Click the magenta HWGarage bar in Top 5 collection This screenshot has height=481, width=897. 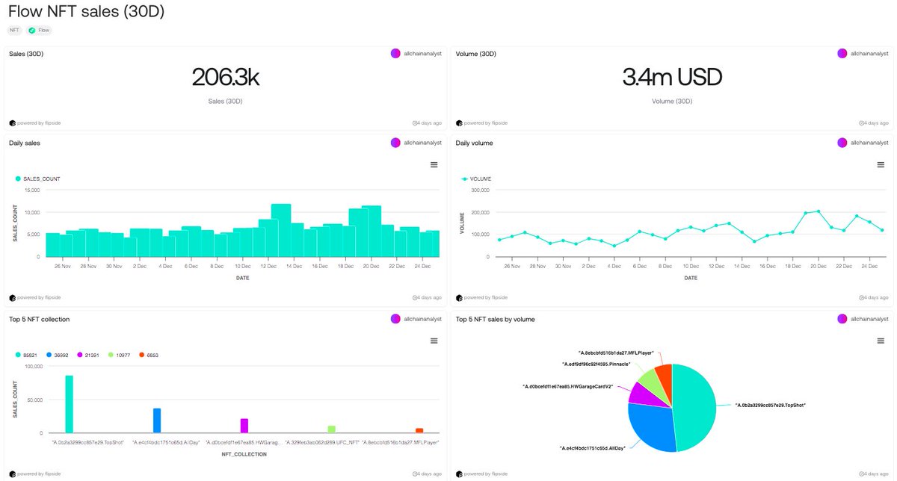244,426
